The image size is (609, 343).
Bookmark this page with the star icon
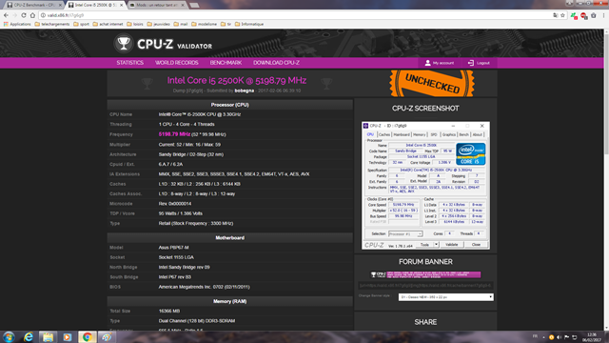click(562, 15)
